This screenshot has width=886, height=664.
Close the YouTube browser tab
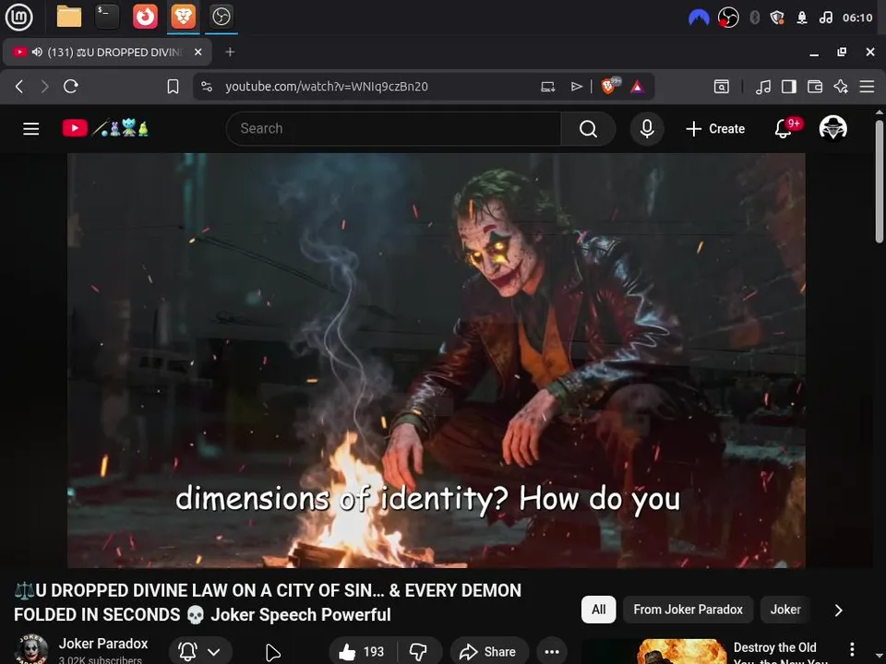point(198,52)
